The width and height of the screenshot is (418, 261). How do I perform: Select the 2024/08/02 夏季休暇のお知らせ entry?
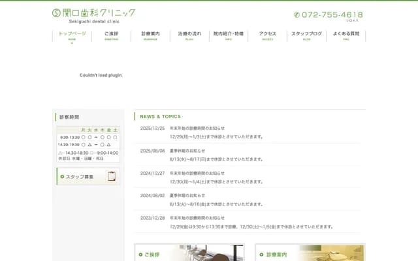[187, 195]
